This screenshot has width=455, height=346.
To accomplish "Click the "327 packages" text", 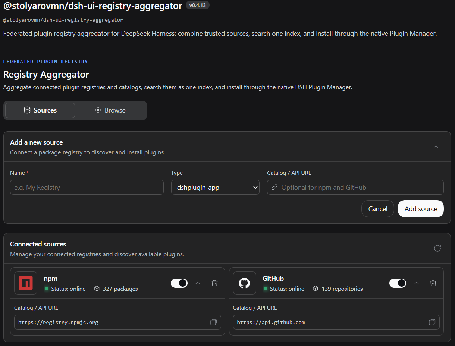I will pyautogui.click(x=120, y=289).
